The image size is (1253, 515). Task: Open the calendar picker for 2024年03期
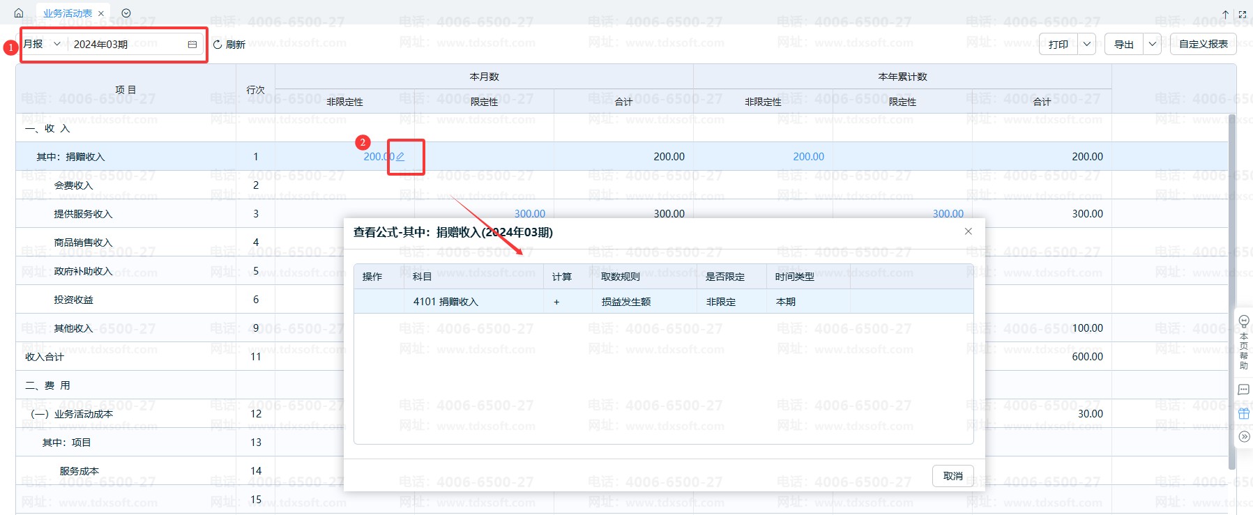coord(192,45)
